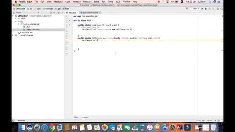Screen dimensions: 235x132
Task: Open the Build menu
Action: click(x=96, y=1)
